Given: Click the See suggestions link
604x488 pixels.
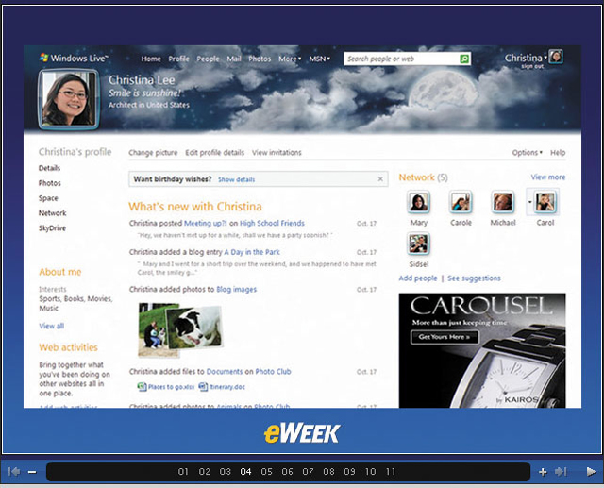Looking at the screenshot, I should 474,278.
